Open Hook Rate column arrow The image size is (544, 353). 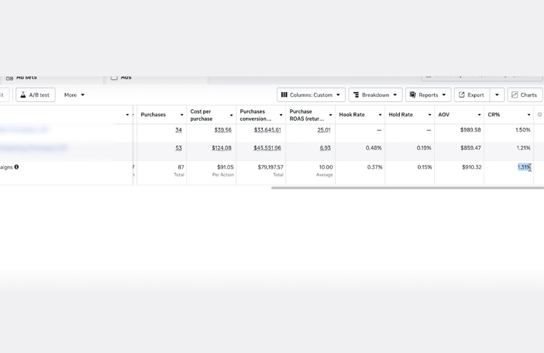(x=380, y=115)
